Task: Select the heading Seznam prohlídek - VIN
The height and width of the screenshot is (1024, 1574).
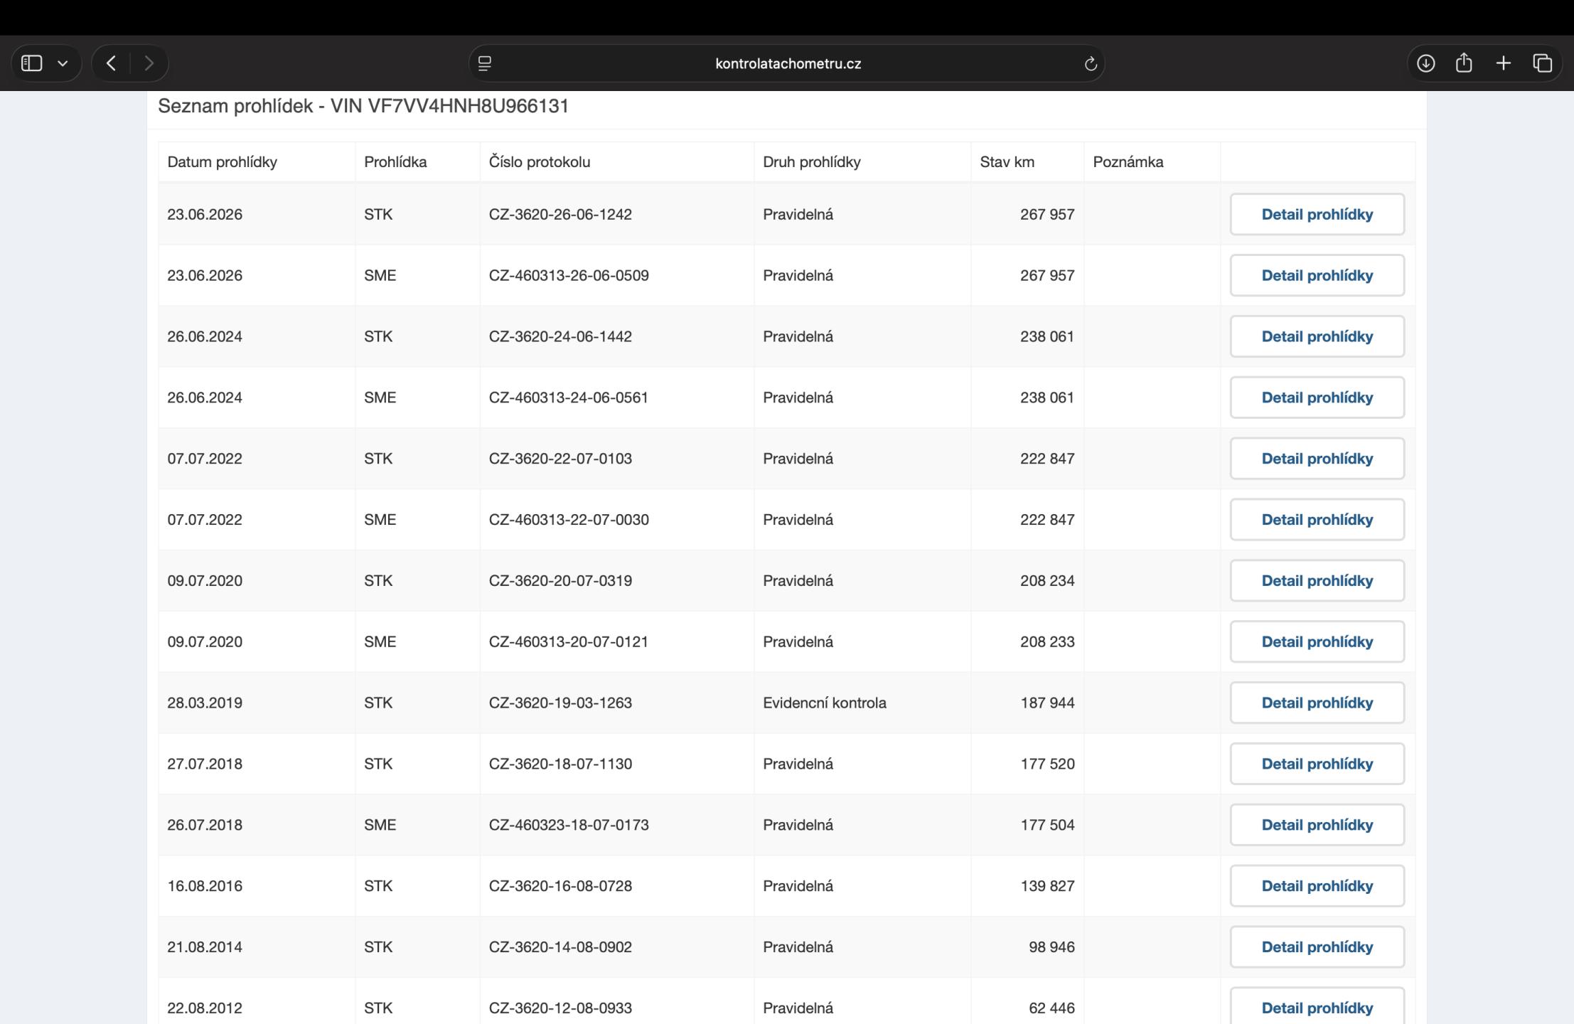Action: (363, 106)
